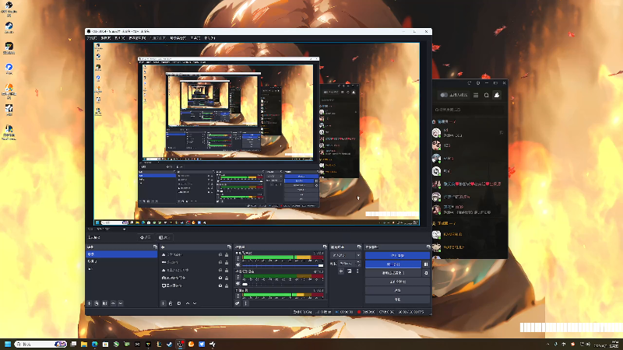Pop out the Scenes dock with its header icon
The width and height of the screenshot is (623, 350).
tap(155, 247)
